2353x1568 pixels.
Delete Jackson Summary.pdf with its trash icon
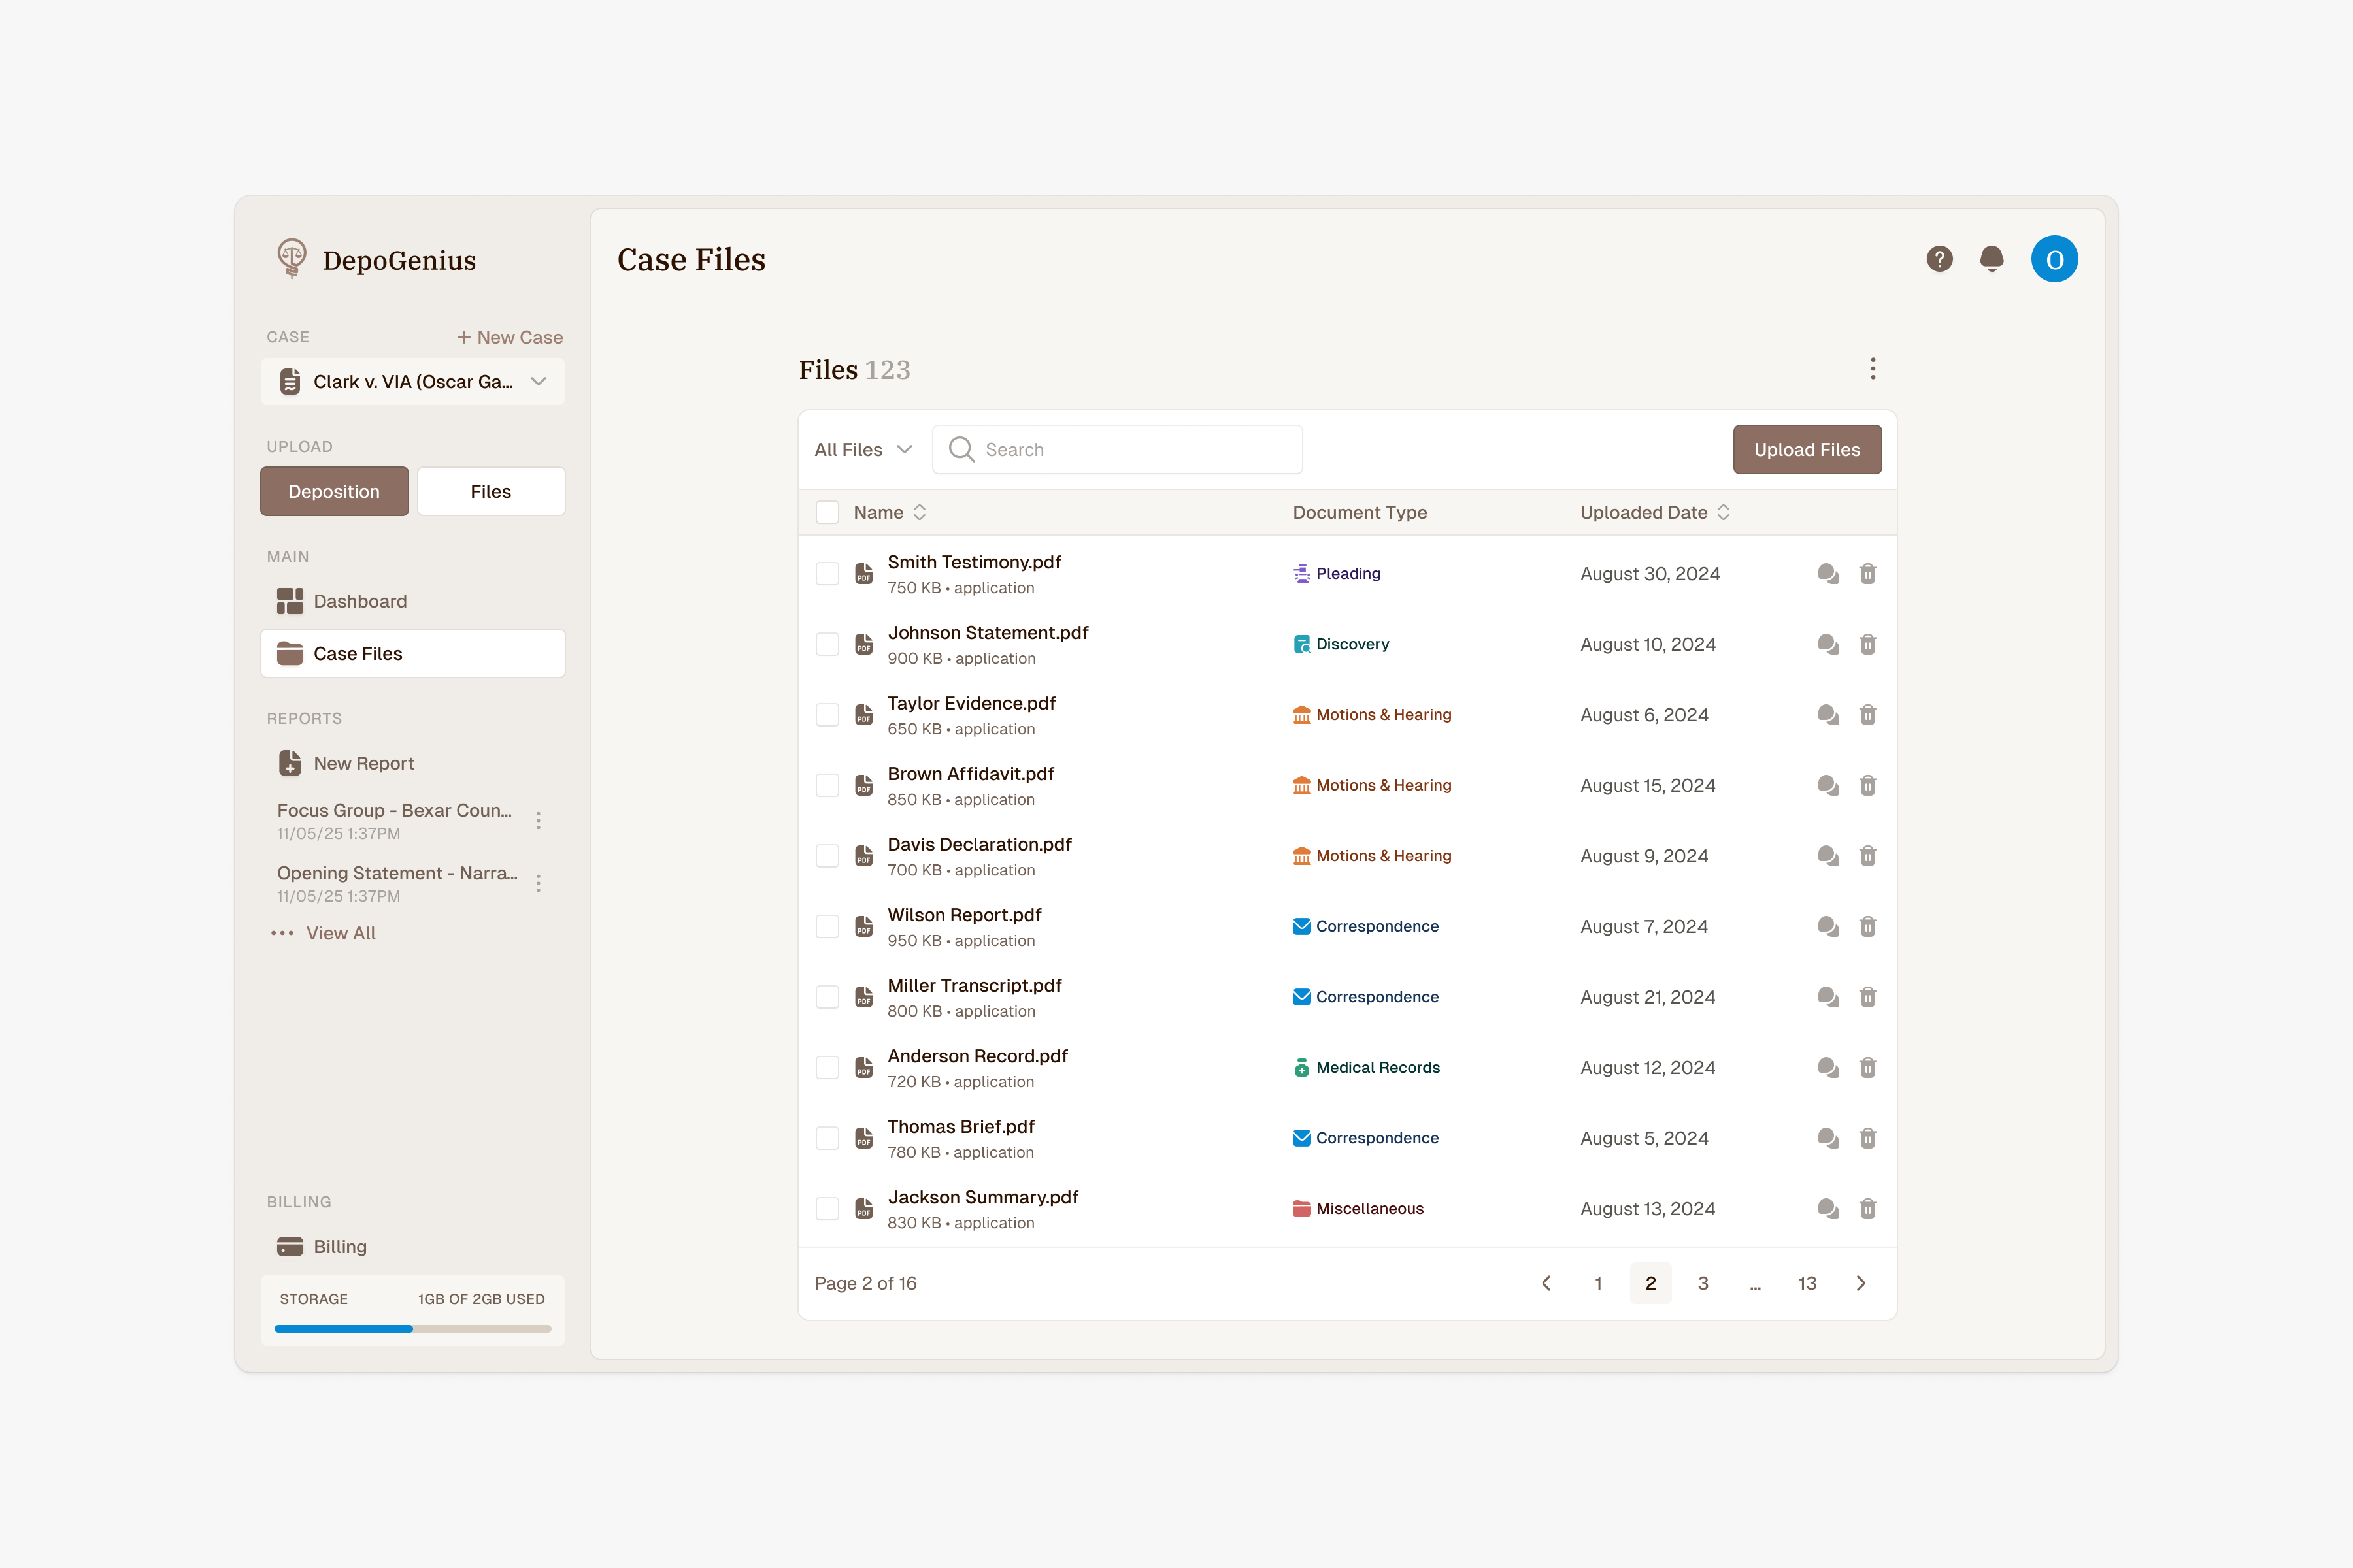[1867, 1209]
